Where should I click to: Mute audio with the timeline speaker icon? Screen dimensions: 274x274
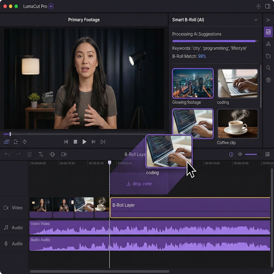point(240,154)
